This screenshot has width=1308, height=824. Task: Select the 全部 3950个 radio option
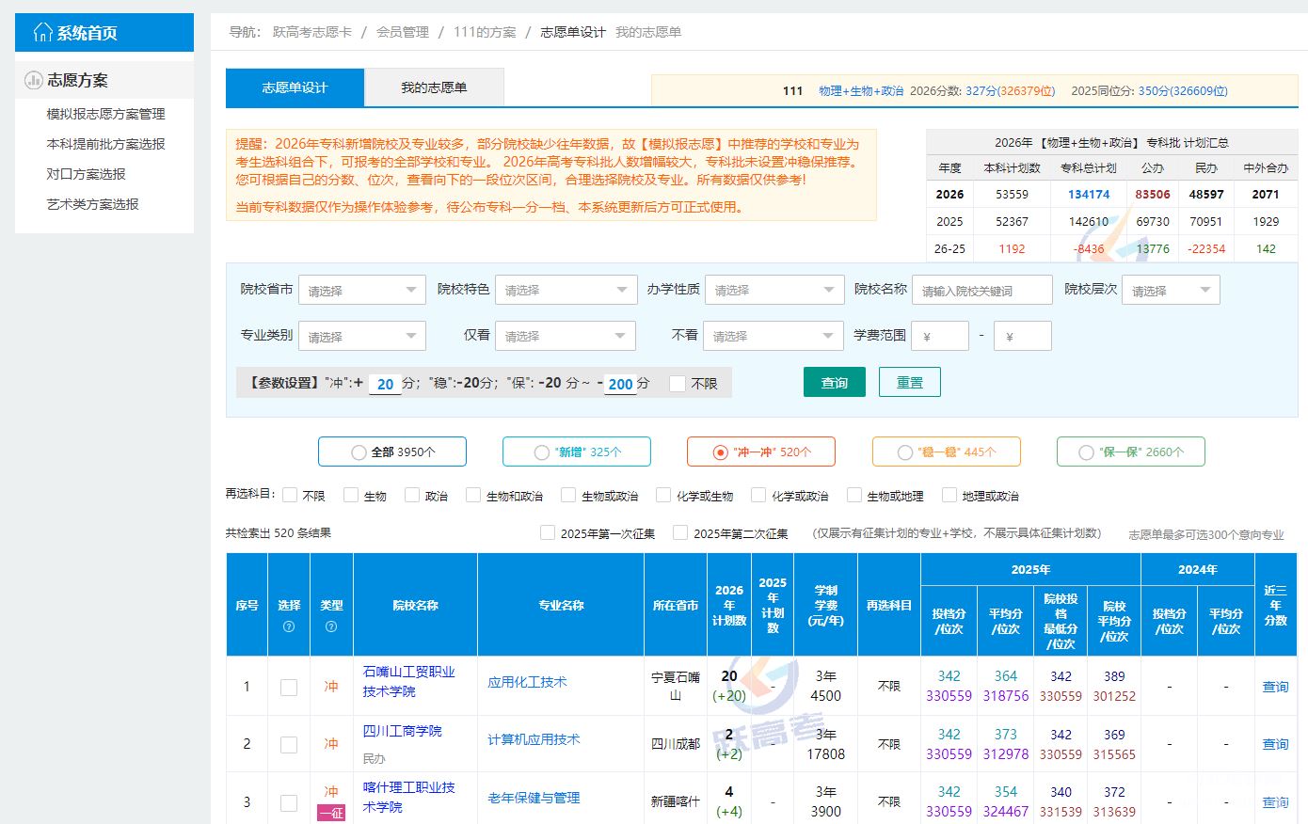(x=392, y=452)
